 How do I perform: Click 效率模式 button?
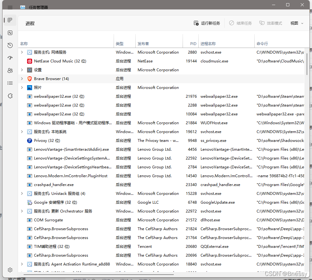[x=271, y=23]
